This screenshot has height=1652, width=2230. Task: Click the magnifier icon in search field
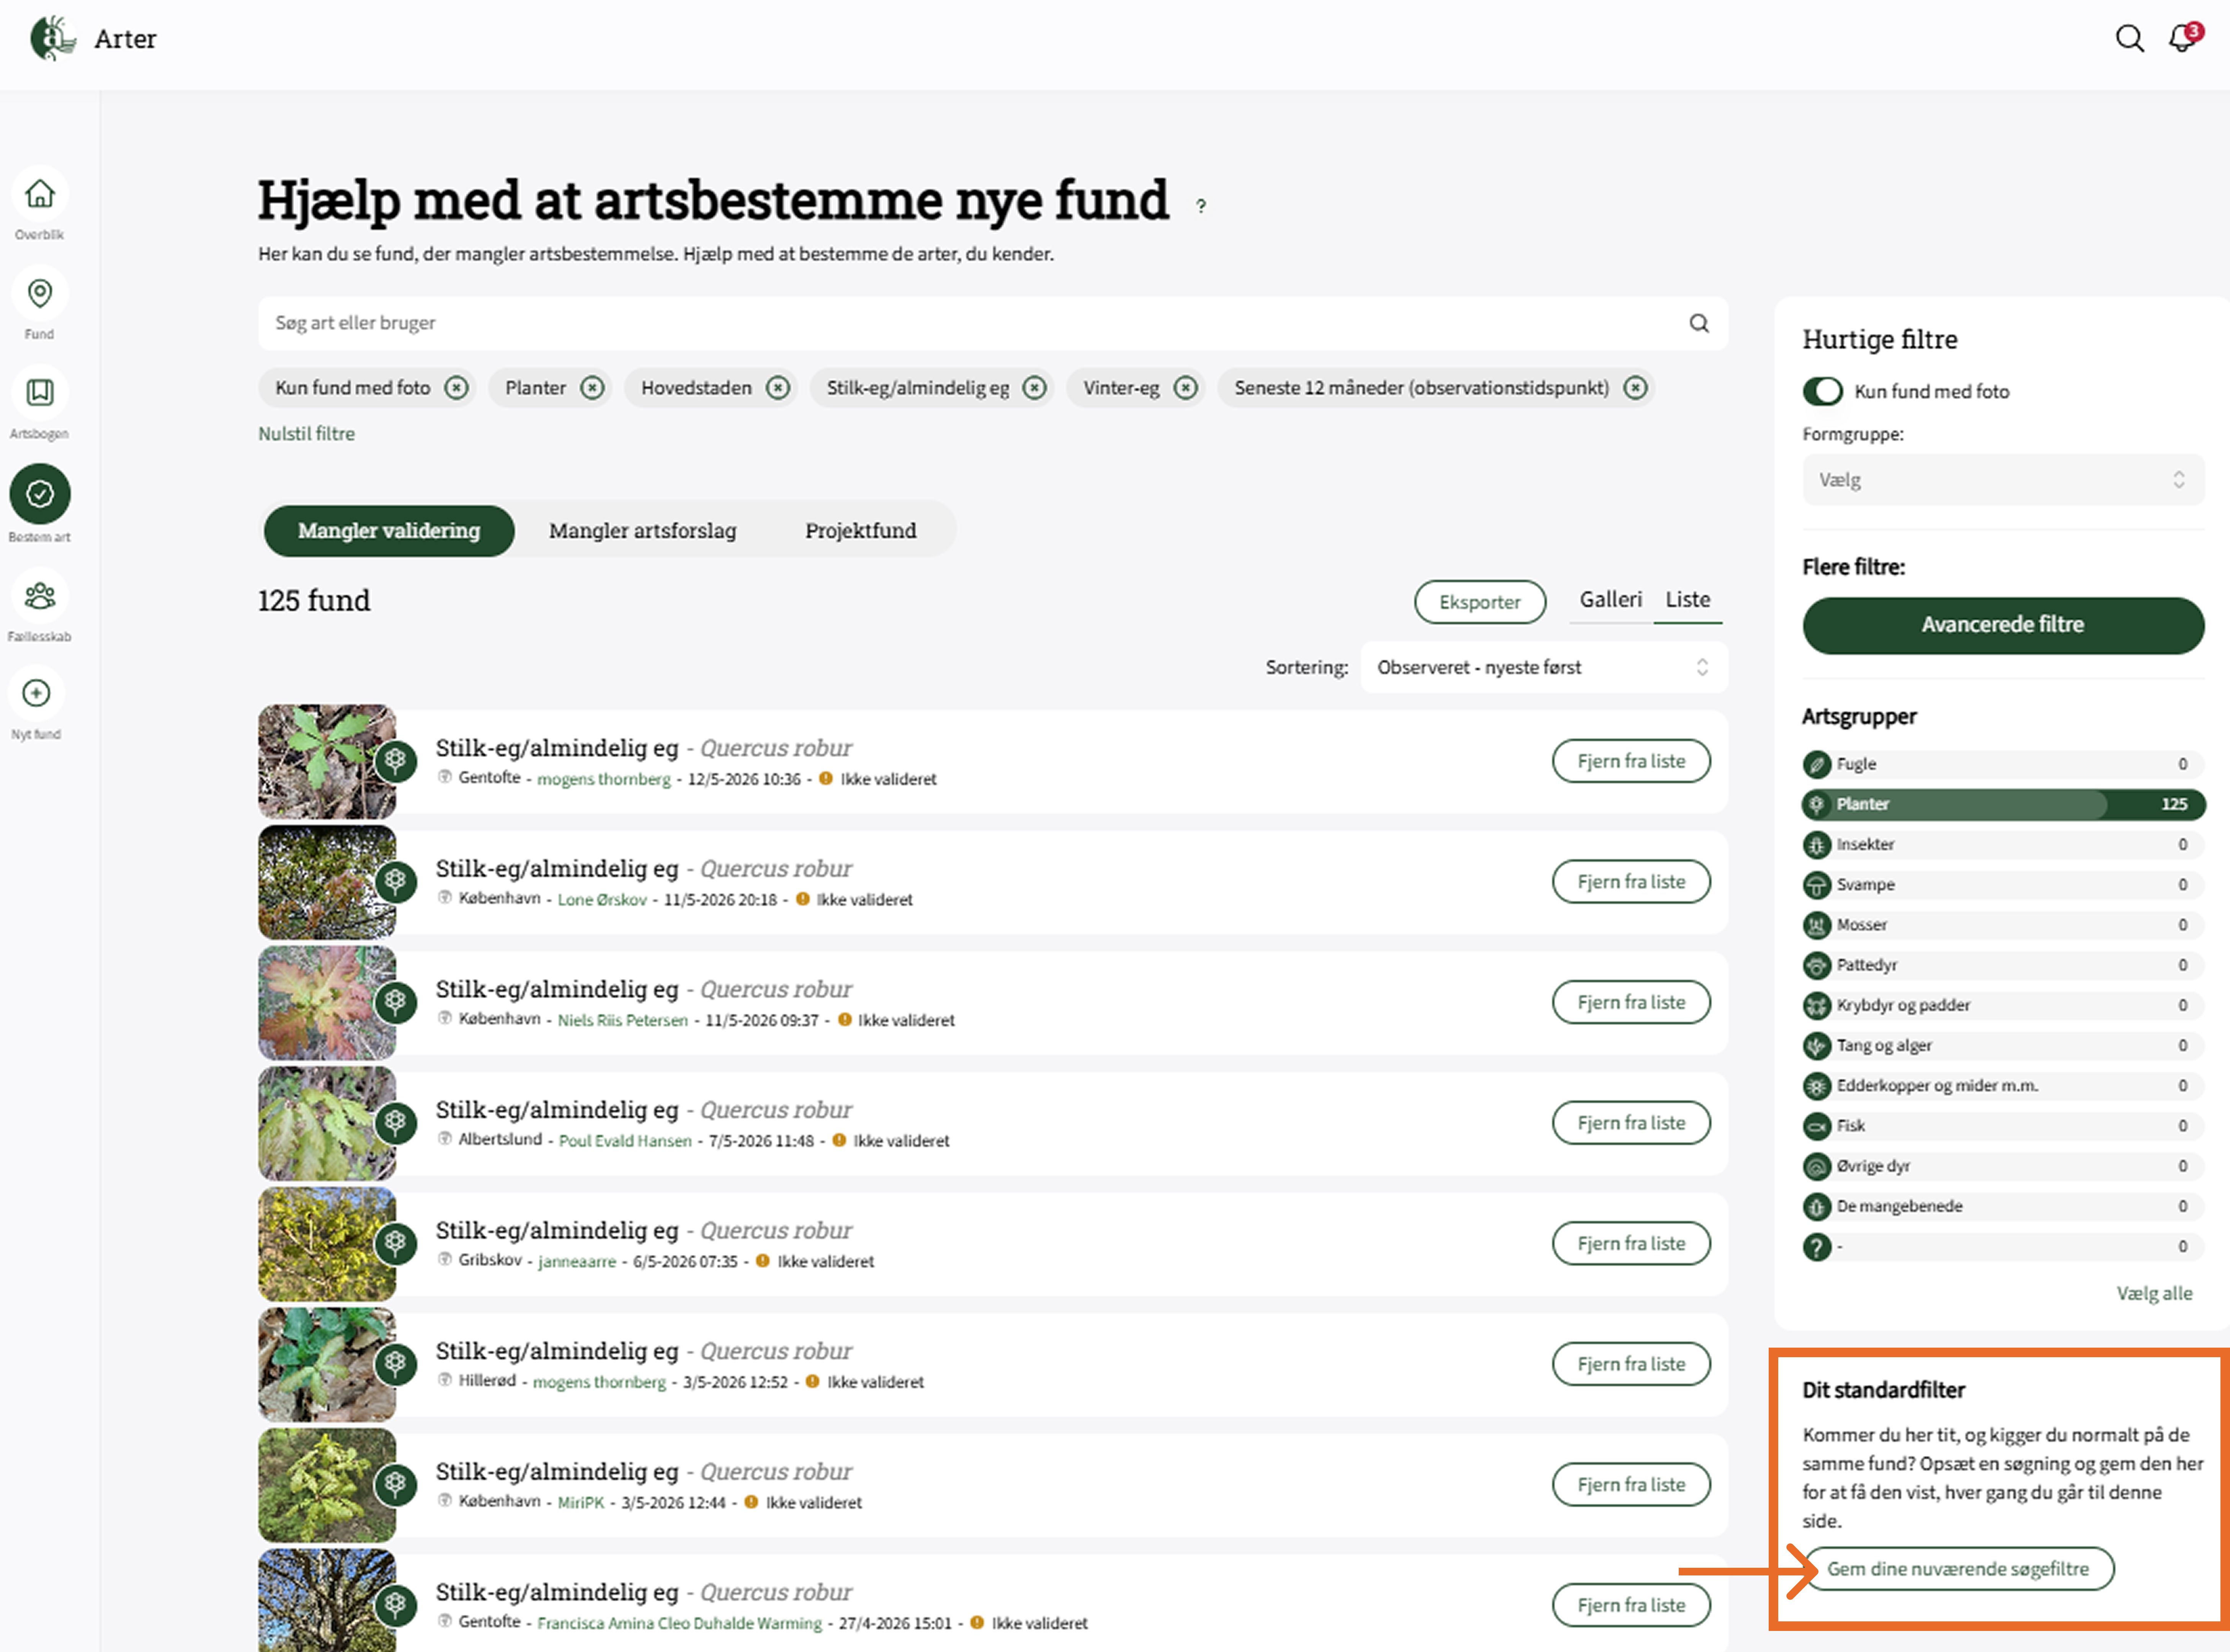[x=1699, y=323]
